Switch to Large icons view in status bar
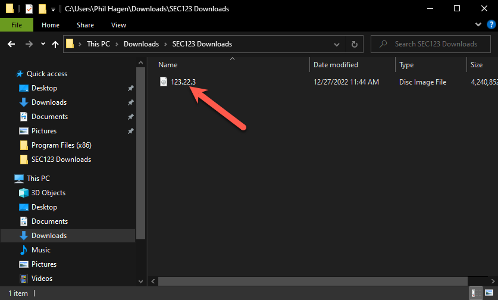Viewport: 498px width, 300px height. 489,293
